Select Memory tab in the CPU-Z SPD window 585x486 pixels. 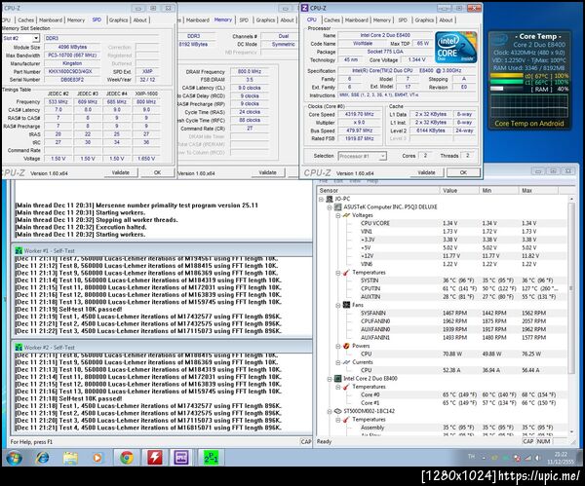point(76,20)
